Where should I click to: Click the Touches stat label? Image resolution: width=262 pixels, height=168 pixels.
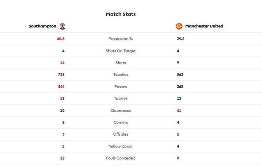pos(121,75)
